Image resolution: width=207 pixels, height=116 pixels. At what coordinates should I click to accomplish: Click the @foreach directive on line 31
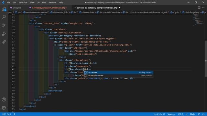point(53,35)
